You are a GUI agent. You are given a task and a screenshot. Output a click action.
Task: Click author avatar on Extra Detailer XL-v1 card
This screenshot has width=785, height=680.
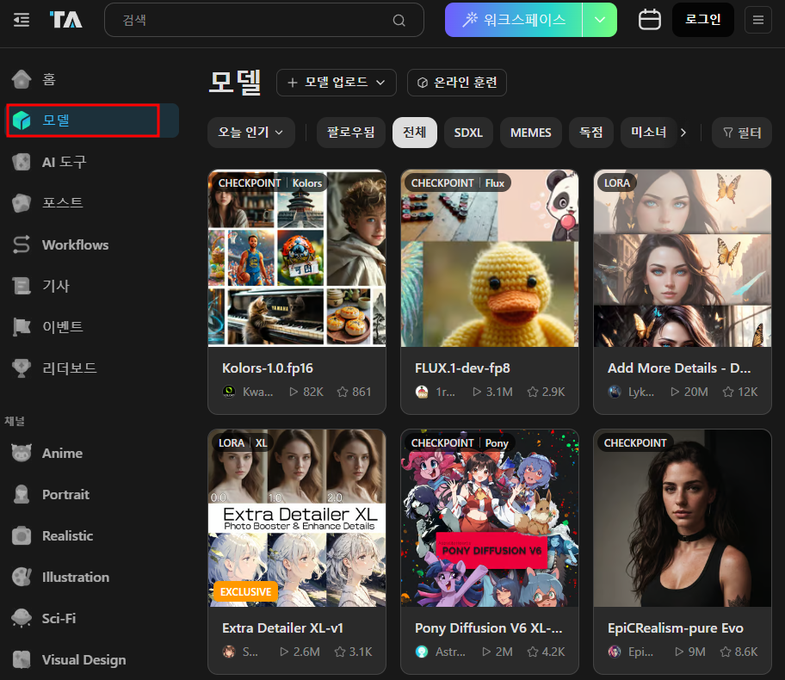click(229, 652)
